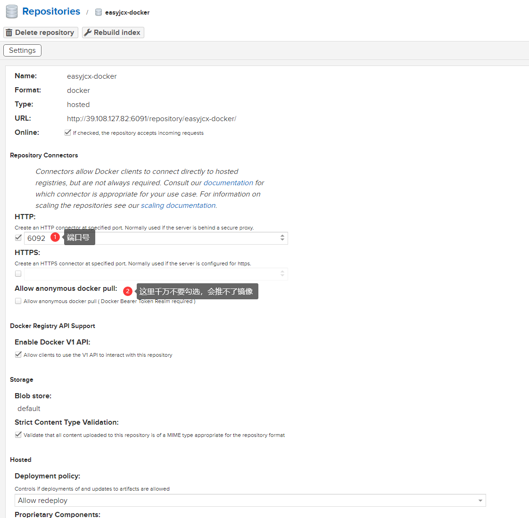Click the Repository Connectors section heading
The height and width of the screenshot is (518, 529).
tap(44, 155)
